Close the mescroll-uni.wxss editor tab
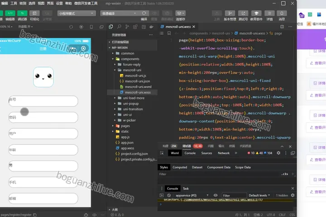Image resolution: width=326 pixels, height=217 pixels. (194, 27)
